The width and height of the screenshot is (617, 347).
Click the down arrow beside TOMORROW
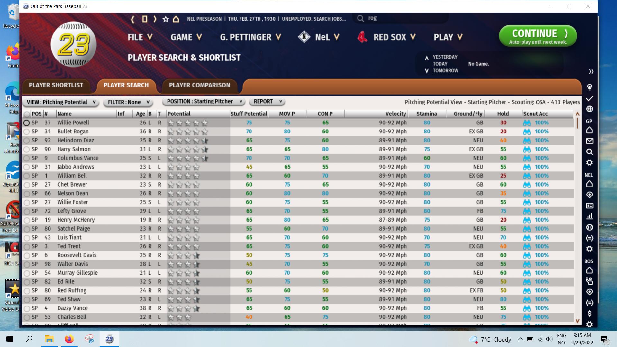coord(427,71)
